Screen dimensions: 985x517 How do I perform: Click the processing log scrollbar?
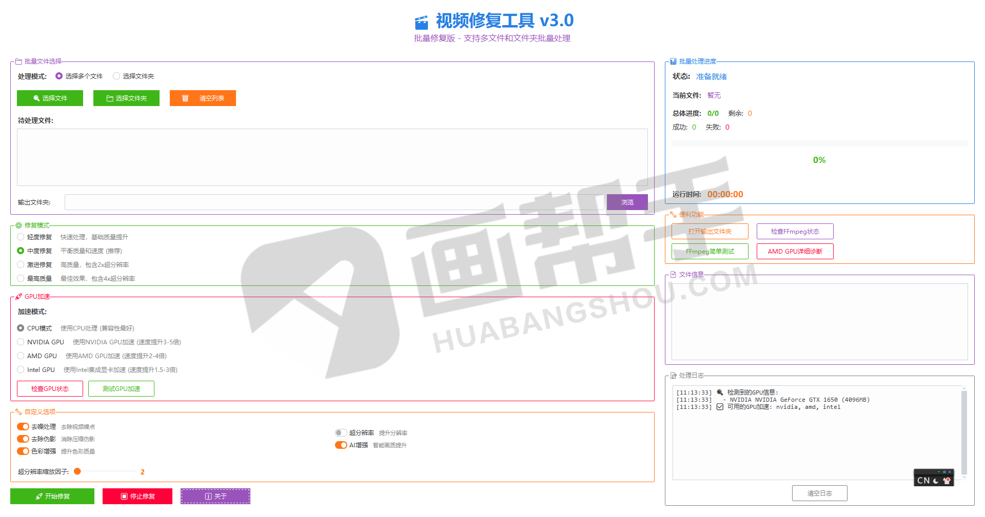coord(964,432)
